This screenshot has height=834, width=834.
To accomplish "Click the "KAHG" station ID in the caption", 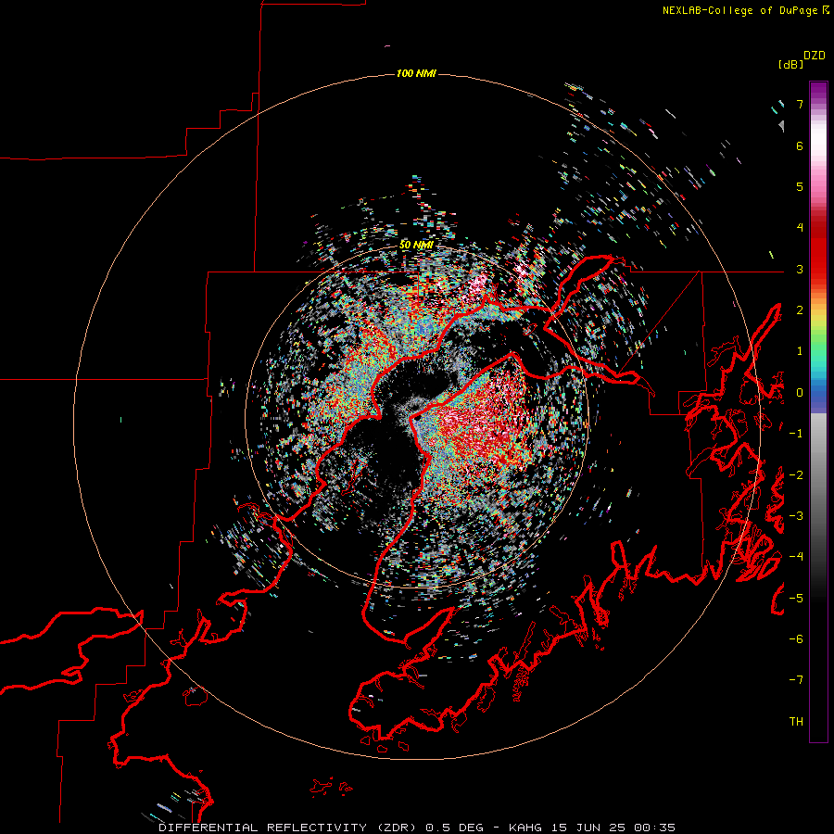I will pos(525,828).
